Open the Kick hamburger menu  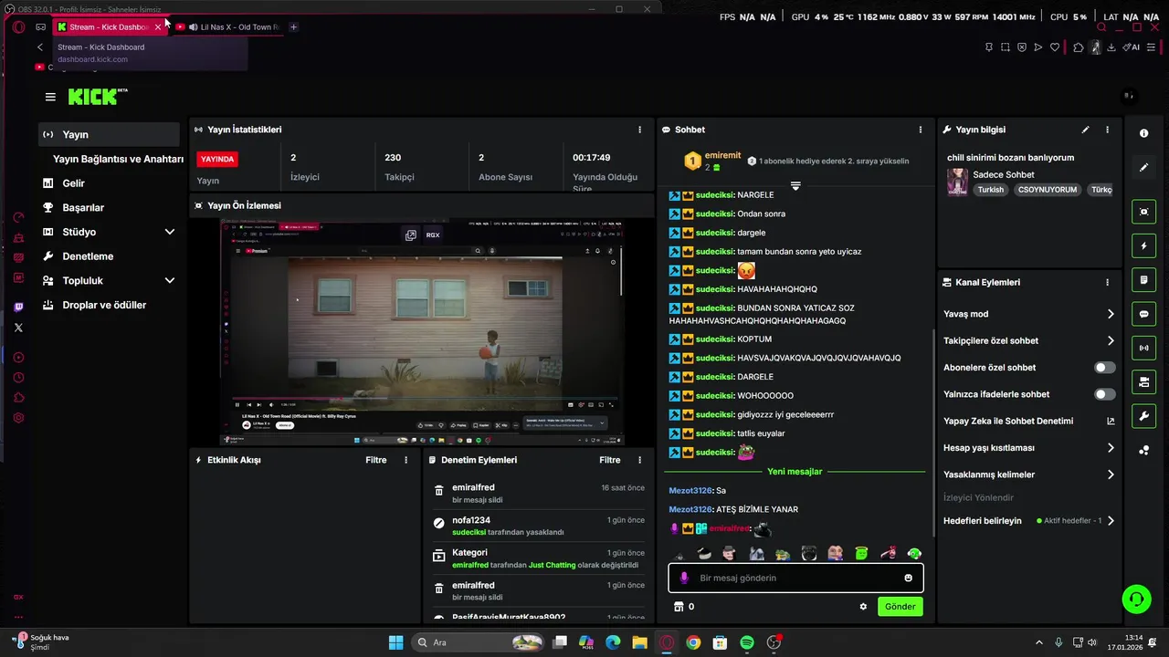[x=50, y=97]
